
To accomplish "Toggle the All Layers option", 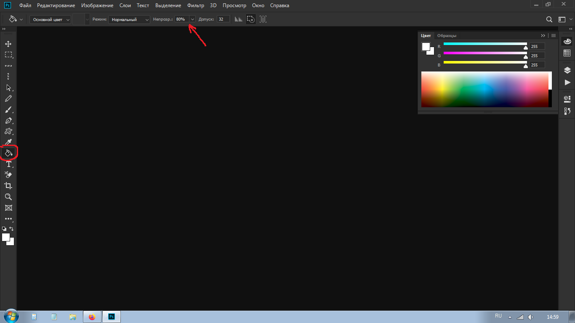I will [x=263, y=19].
